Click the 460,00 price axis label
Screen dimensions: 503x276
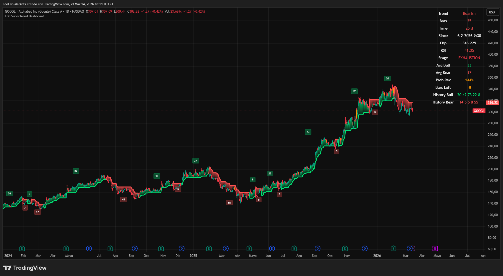493,20
